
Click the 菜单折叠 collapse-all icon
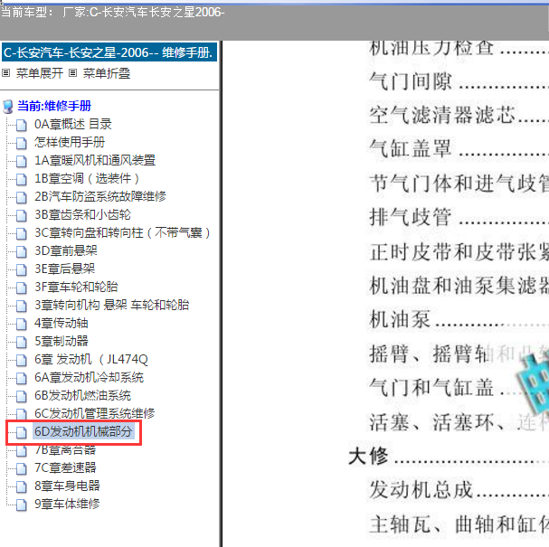coord(72,73)
